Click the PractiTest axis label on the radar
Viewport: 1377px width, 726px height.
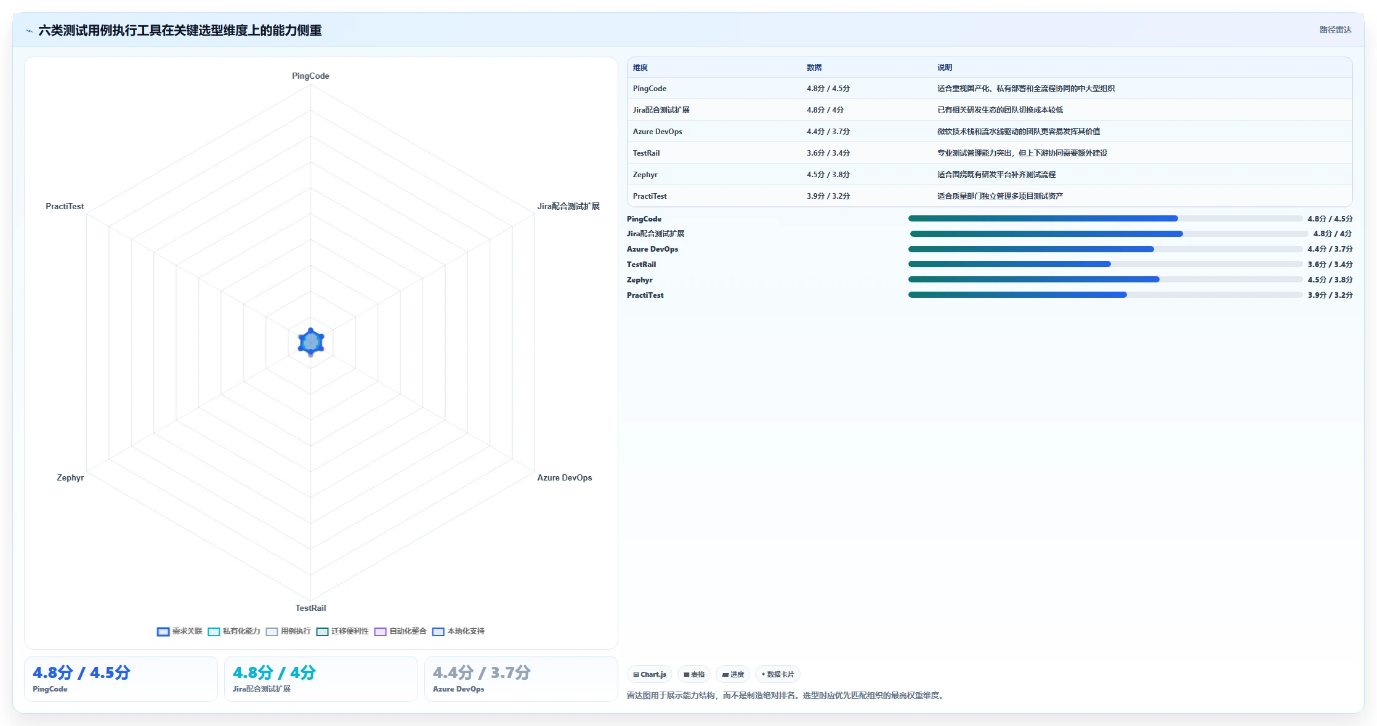[x=65, y=206]
